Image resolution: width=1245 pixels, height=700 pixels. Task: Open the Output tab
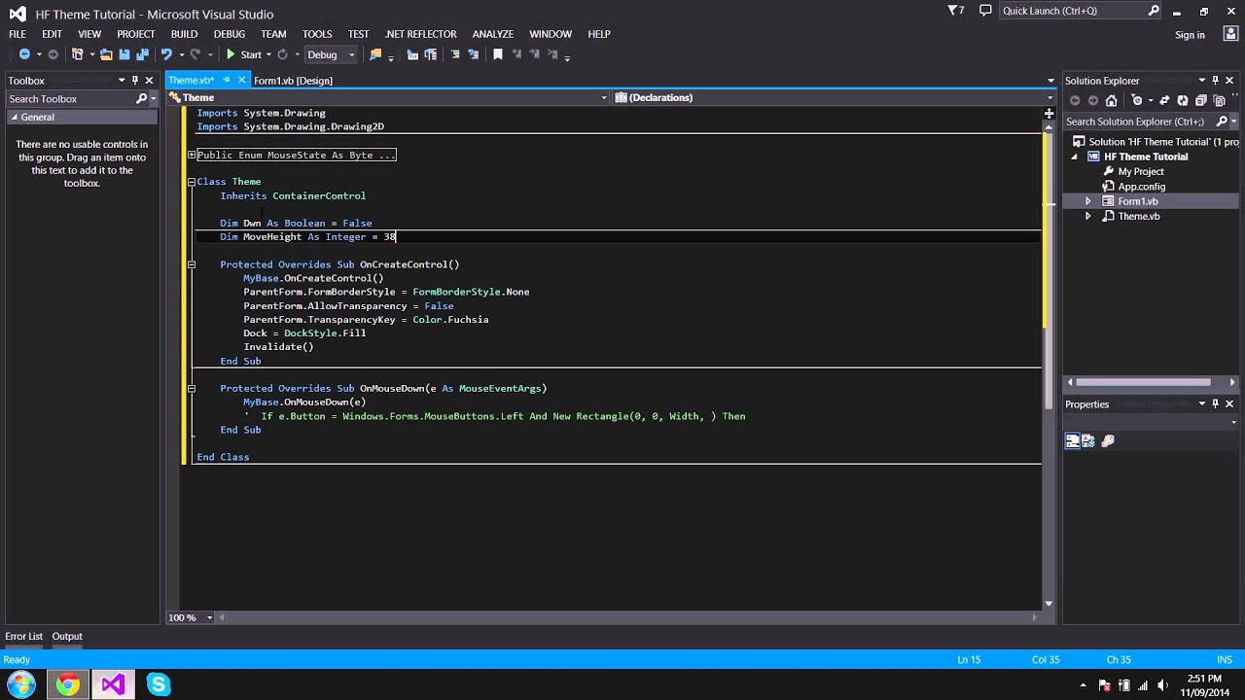click(x=67, y=637)
